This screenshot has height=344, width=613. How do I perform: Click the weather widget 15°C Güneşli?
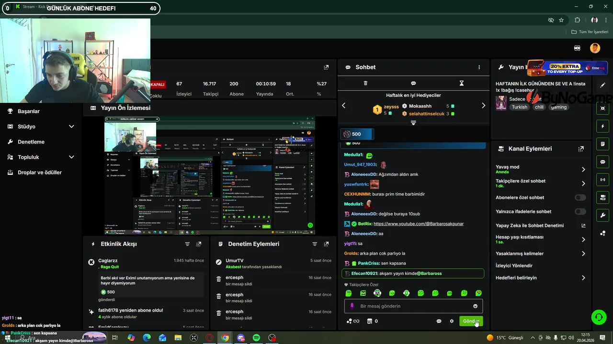[x=505, y=338]
